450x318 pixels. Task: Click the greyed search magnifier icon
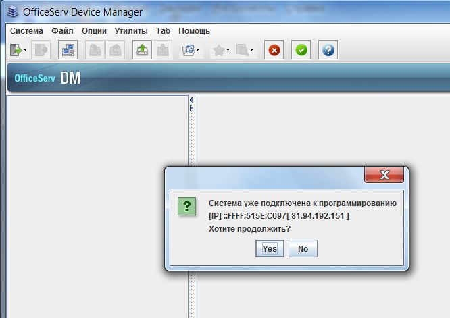point(243,50)
